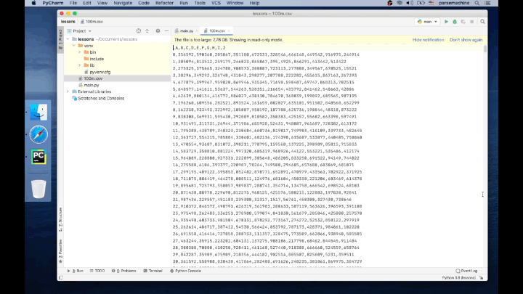Open the Terminal tool window

[153, 271]
